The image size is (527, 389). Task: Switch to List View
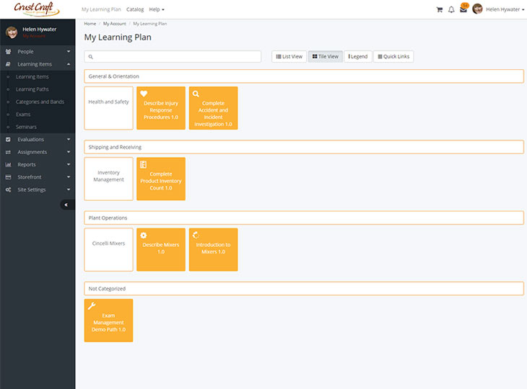(x=289, y=56)
